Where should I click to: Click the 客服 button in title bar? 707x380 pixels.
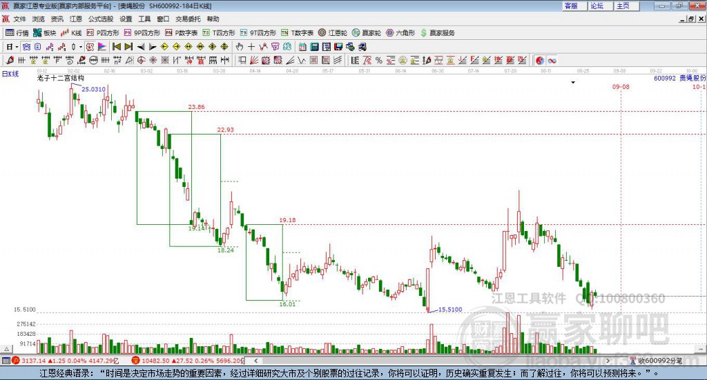tap(574, 6)
